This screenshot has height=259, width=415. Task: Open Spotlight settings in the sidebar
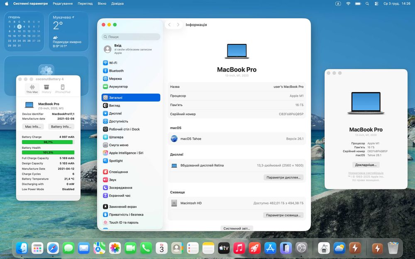(x=131, y=161)
